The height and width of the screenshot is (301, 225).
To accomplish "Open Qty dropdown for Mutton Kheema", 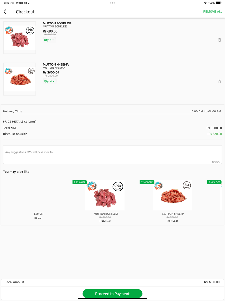I will pyautogui.click(x=49, y=81).
